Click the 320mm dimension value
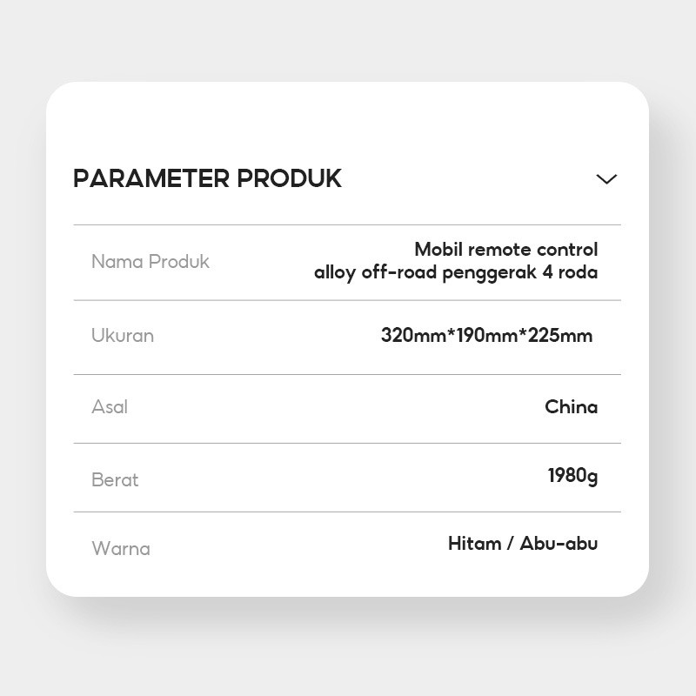Image resolution: width=696 pixels, height=696 pixels. click(412, 335)
